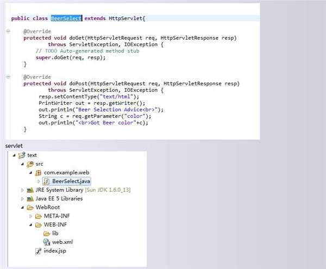326x269 pixels.
Task: Click the META-INF folder icon
Action: (39, 216)
